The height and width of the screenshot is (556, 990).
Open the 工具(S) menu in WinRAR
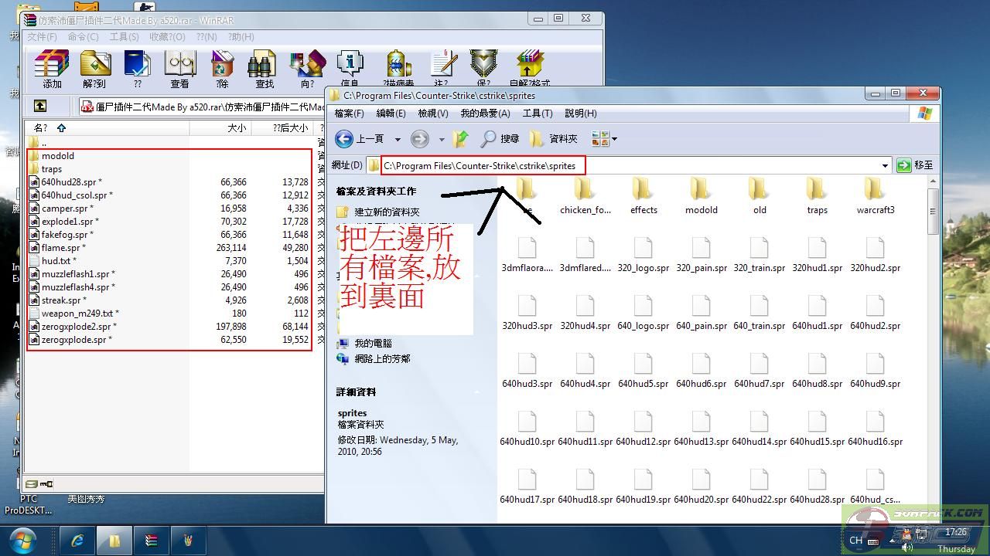tap(124, 36)
